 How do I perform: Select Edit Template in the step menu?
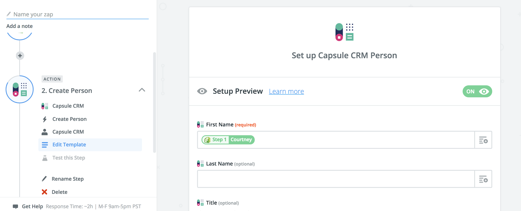[69, 144]
